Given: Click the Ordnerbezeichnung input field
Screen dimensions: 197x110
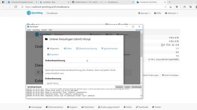Looking at the screenshot, I should tap(83, 65).
